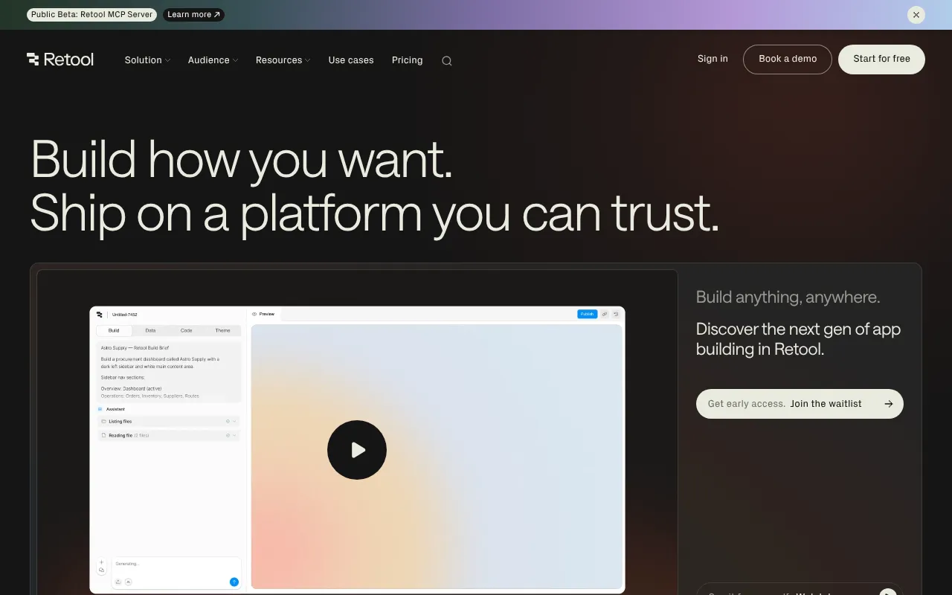Image resolution: width=952 pixels, height=595 pixels.
Task: Click the chat bubbles icon below the plus
Action: (101, 570)
